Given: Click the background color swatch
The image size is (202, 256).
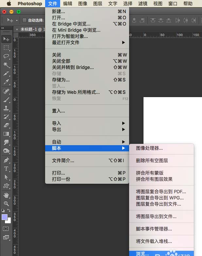Looking at the screenshot, I should [x=9, y=221].
